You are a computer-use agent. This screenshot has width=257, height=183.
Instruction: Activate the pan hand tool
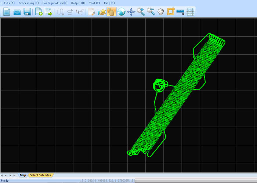coord(161,12)
